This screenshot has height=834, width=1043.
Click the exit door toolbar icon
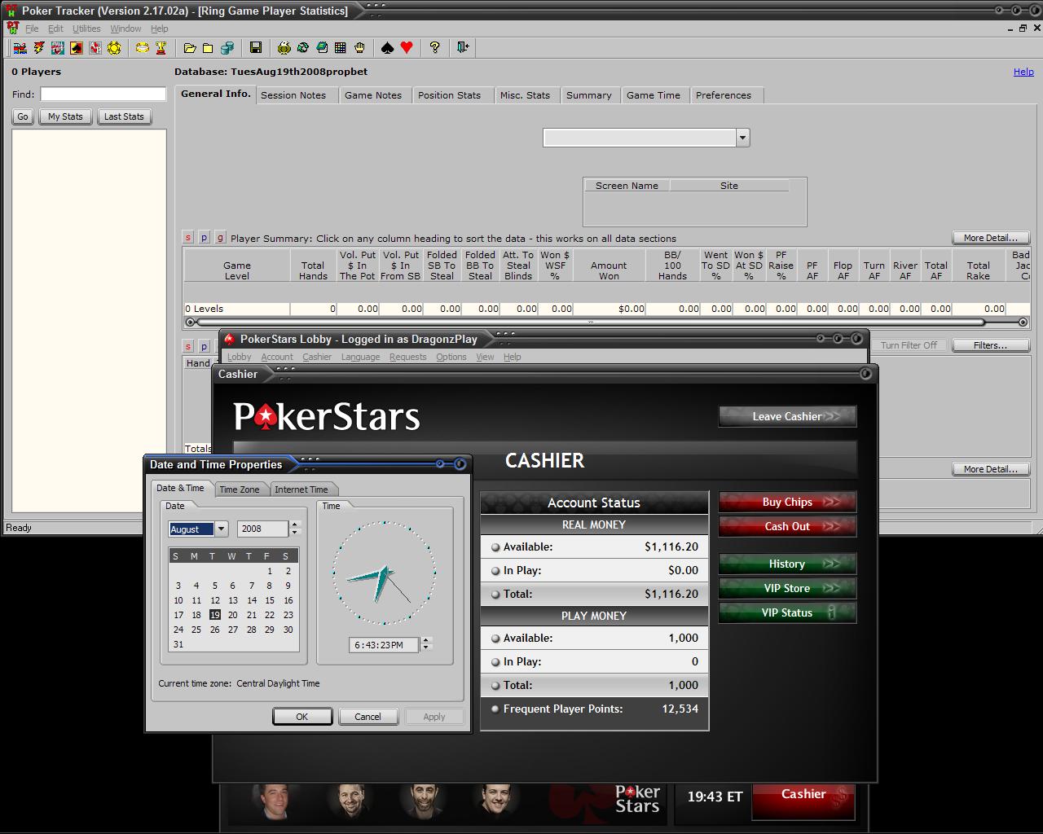click(x=463, y=48)
